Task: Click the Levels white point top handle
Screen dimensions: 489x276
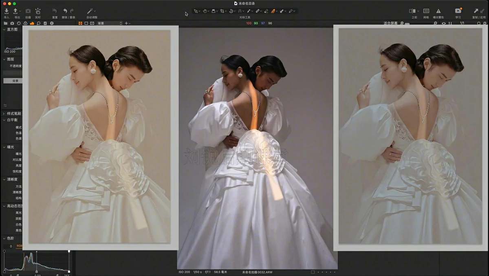Action: 69,251
